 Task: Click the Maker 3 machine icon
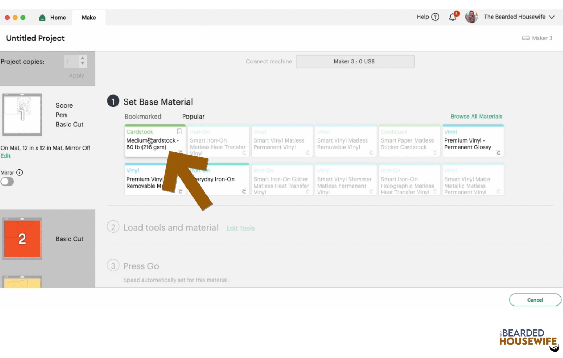[x=526, y=38]
